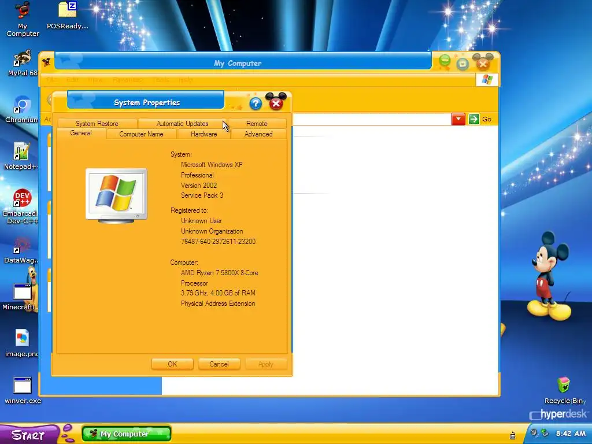The height and width of the screenshot is (444, 592).
Task: Open the address bar dropdown arrow
Action: [458, 119]
